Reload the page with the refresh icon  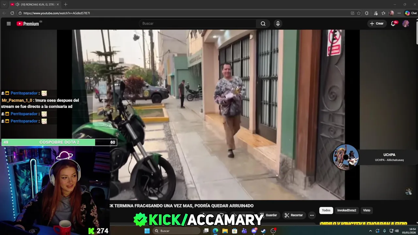[x=12, y=13]
